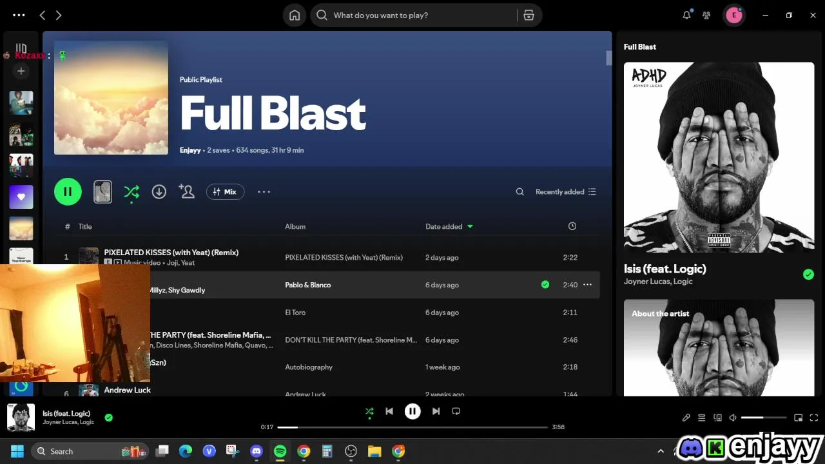Click the Full Blast clouds cover art
Viewport: 825px width, 464px height.
coord(111,98)
